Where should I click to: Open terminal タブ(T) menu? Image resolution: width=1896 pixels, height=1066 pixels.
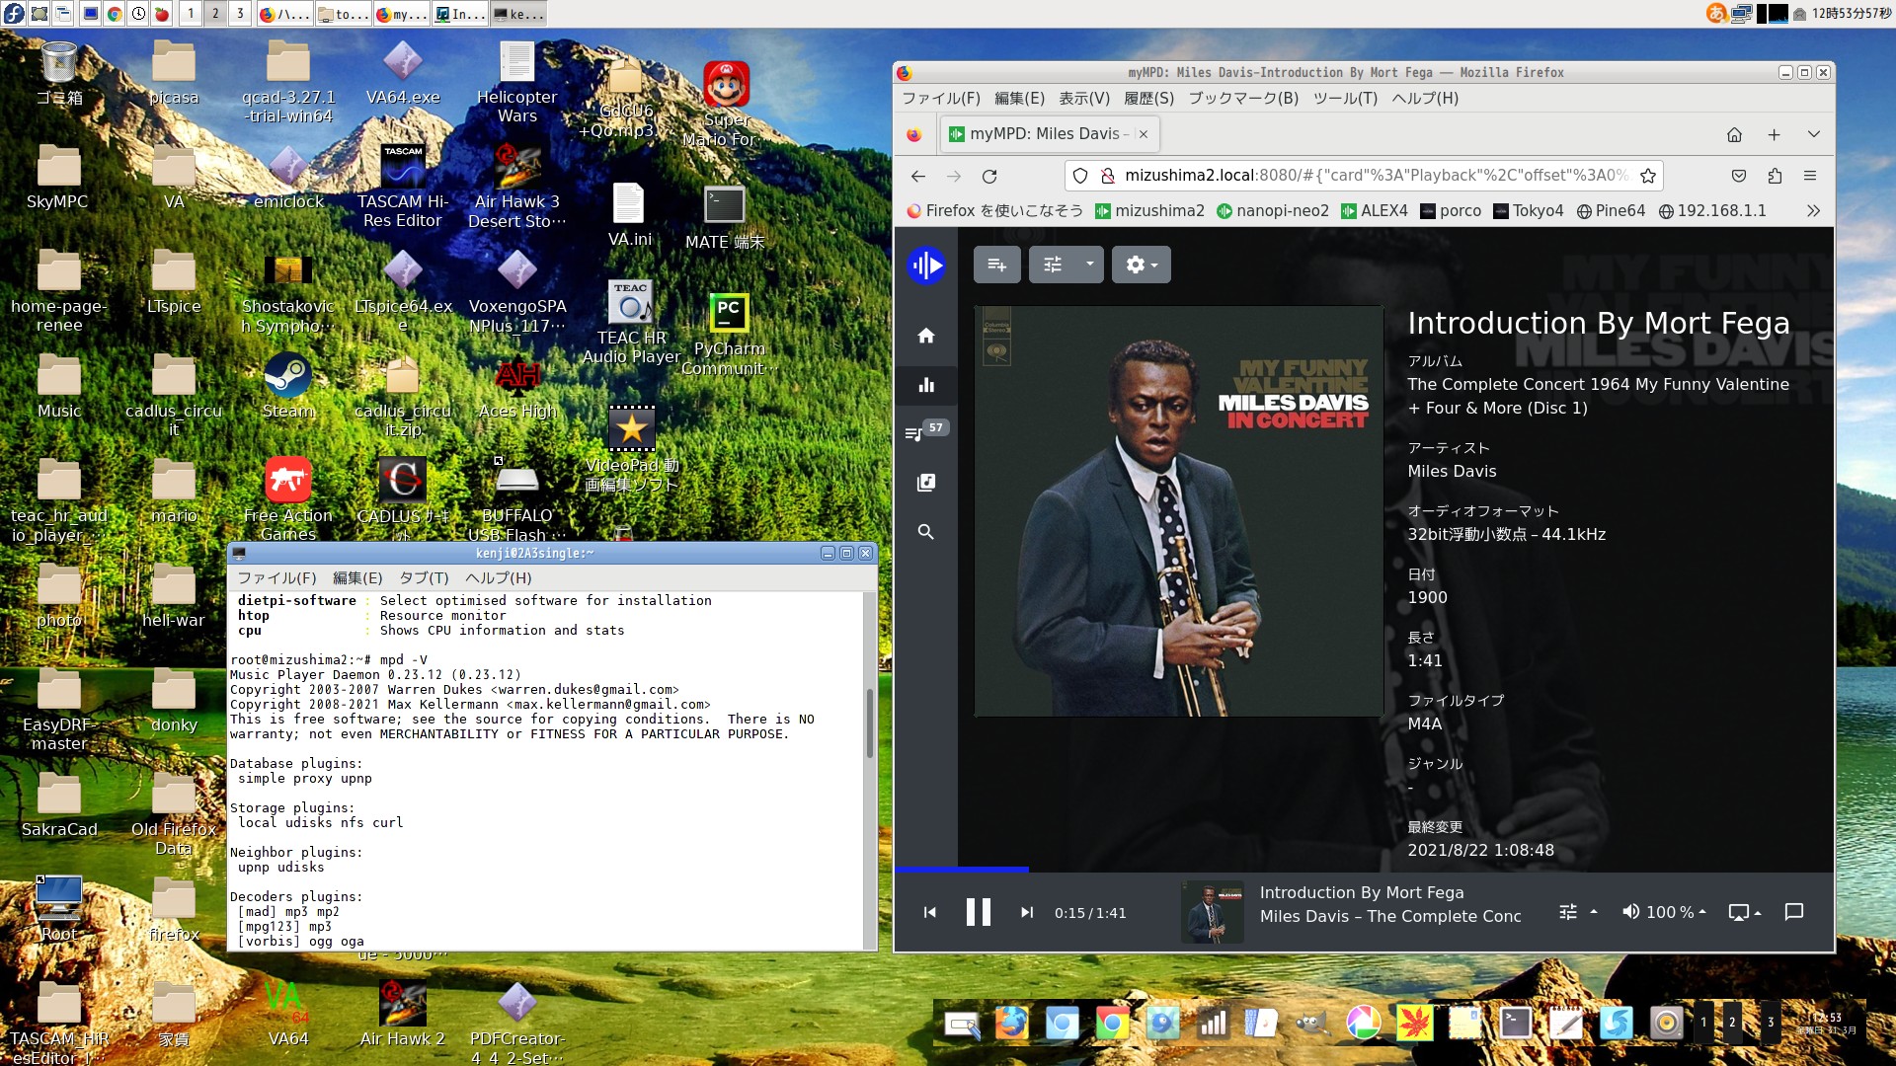point(423,577)
